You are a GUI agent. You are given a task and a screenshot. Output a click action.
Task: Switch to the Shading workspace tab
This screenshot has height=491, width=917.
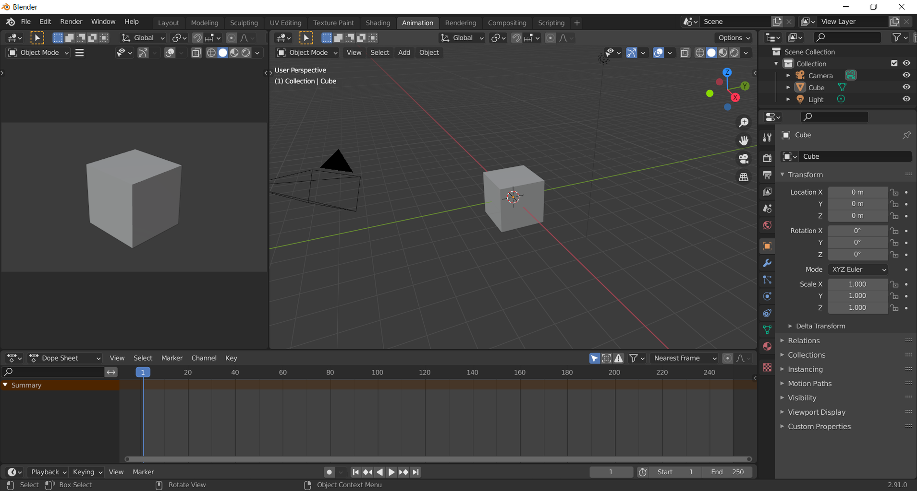(378, 23)
